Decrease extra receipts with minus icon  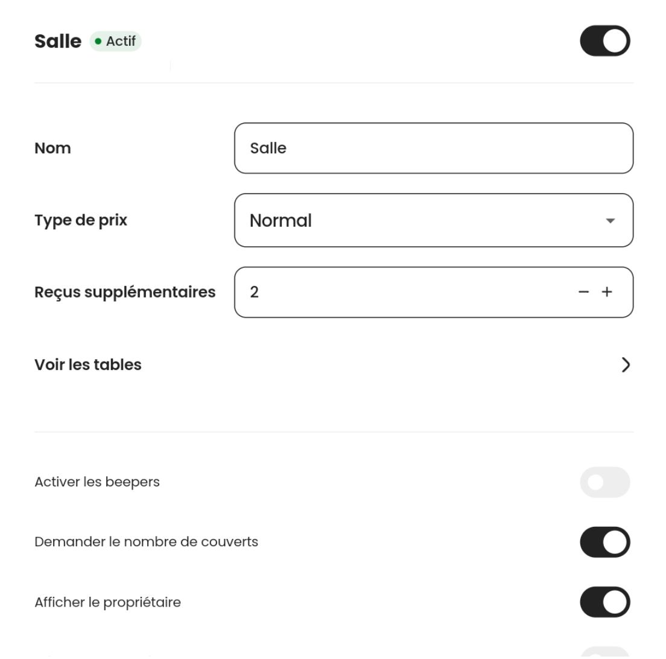[583, 292]
